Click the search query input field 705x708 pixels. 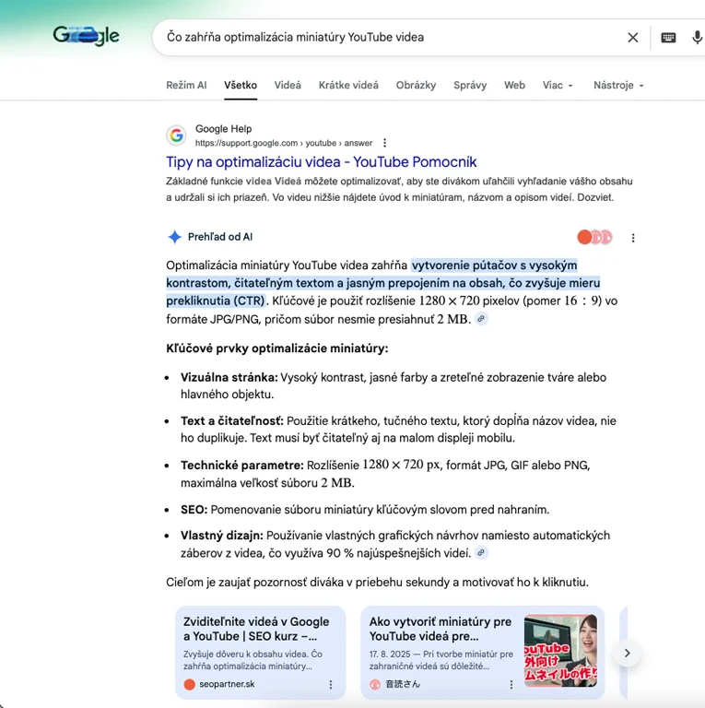point(387,38)
